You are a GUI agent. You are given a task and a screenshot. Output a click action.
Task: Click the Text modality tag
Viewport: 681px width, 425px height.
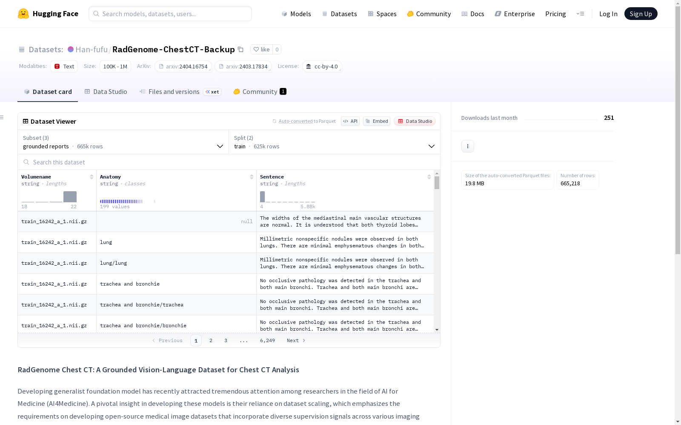coord(64,67)
